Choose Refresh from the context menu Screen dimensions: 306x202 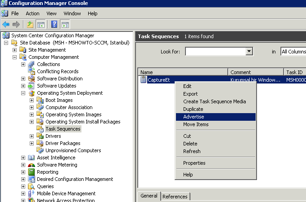(216, 151)
